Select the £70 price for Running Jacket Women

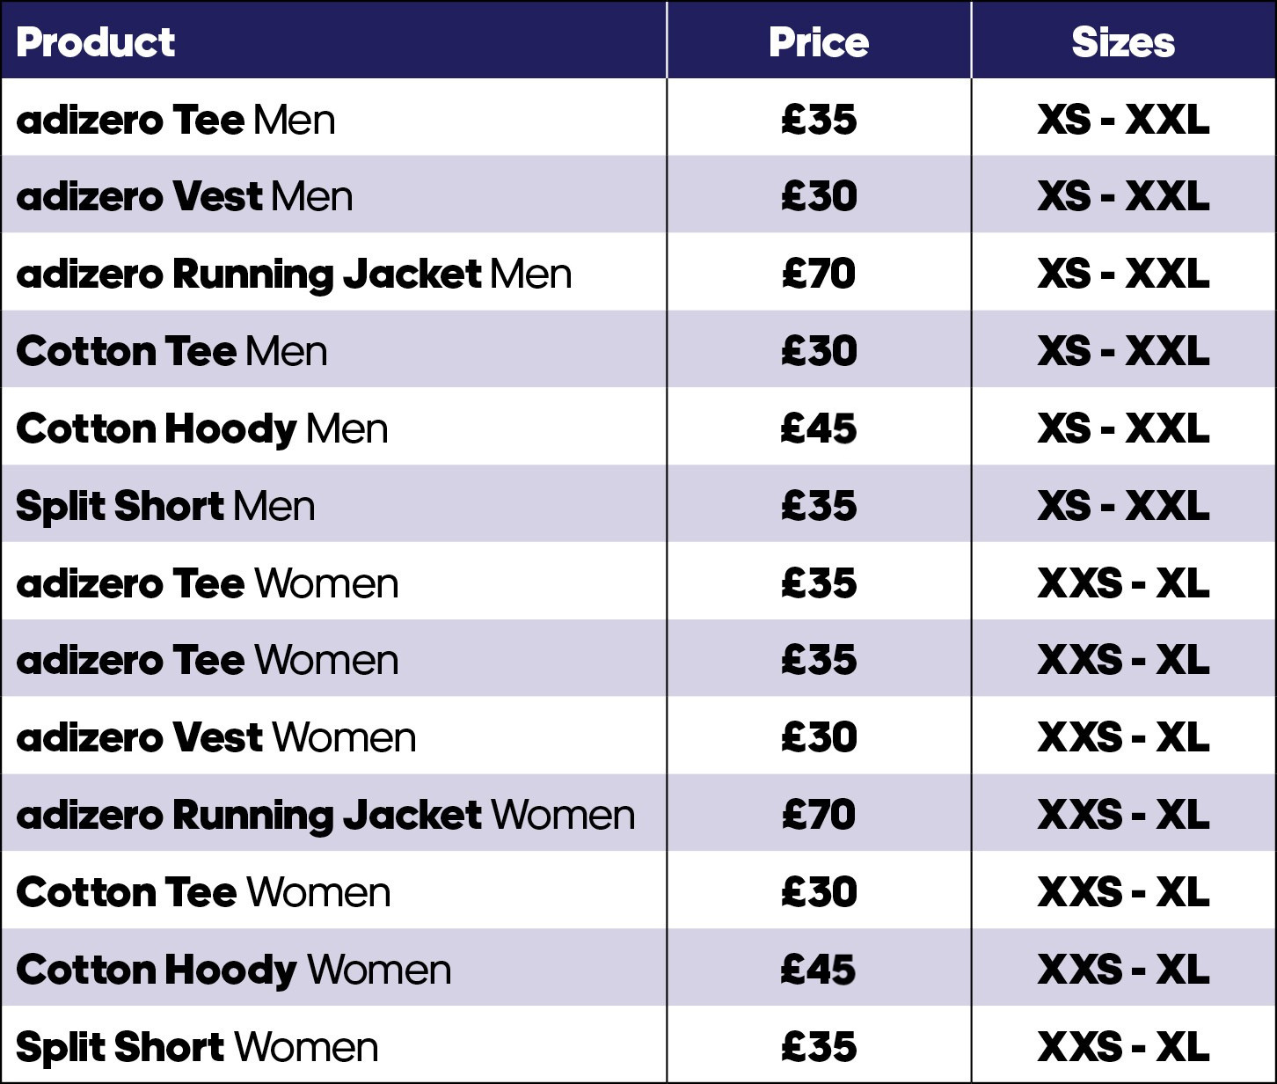[x=818, y=815]
